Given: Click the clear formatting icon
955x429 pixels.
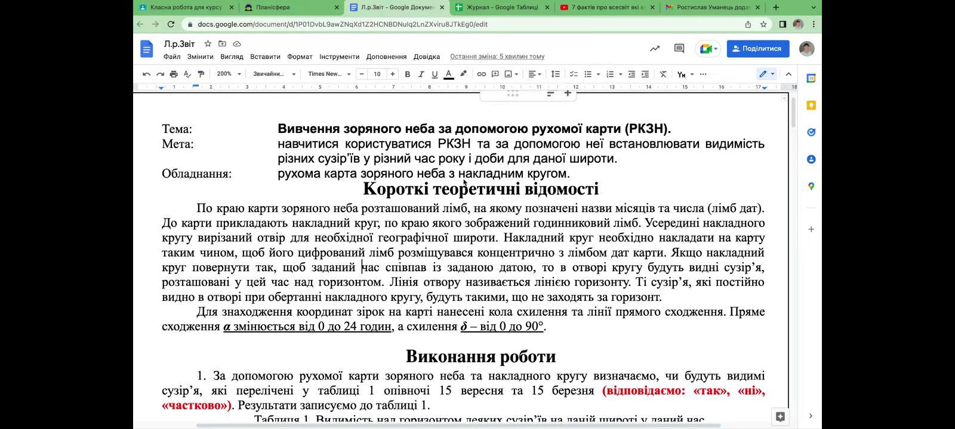Looking at the screenshot, I should click(663, 74).
